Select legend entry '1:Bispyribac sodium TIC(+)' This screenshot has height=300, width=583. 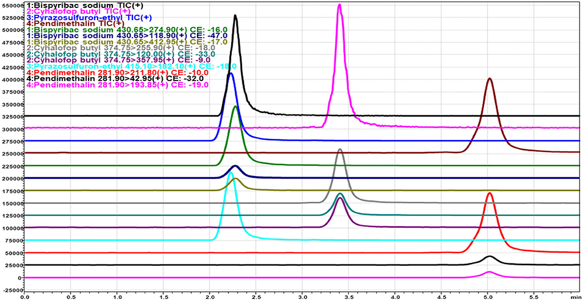(x=85, y=6)
